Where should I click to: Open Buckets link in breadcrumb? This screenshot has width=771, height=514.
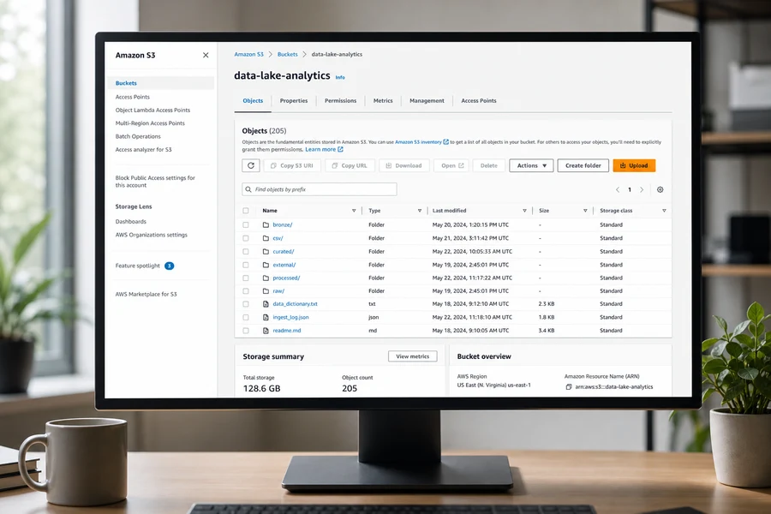(x=288, y=55)
